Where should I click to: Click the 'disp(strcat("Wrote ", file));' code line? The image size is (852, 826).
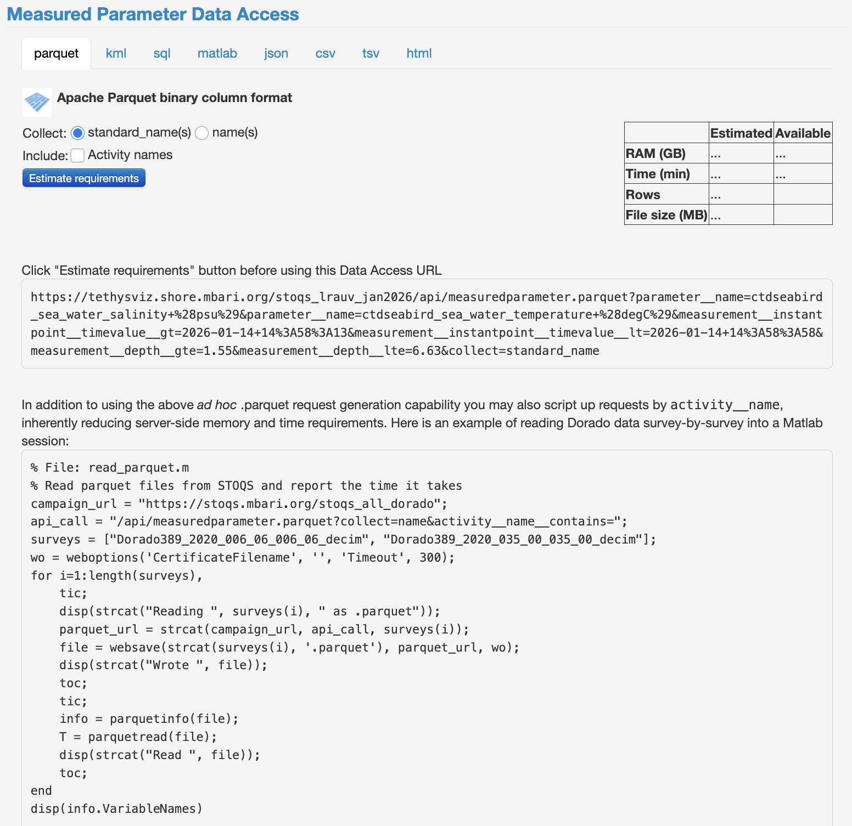(164, 665)
